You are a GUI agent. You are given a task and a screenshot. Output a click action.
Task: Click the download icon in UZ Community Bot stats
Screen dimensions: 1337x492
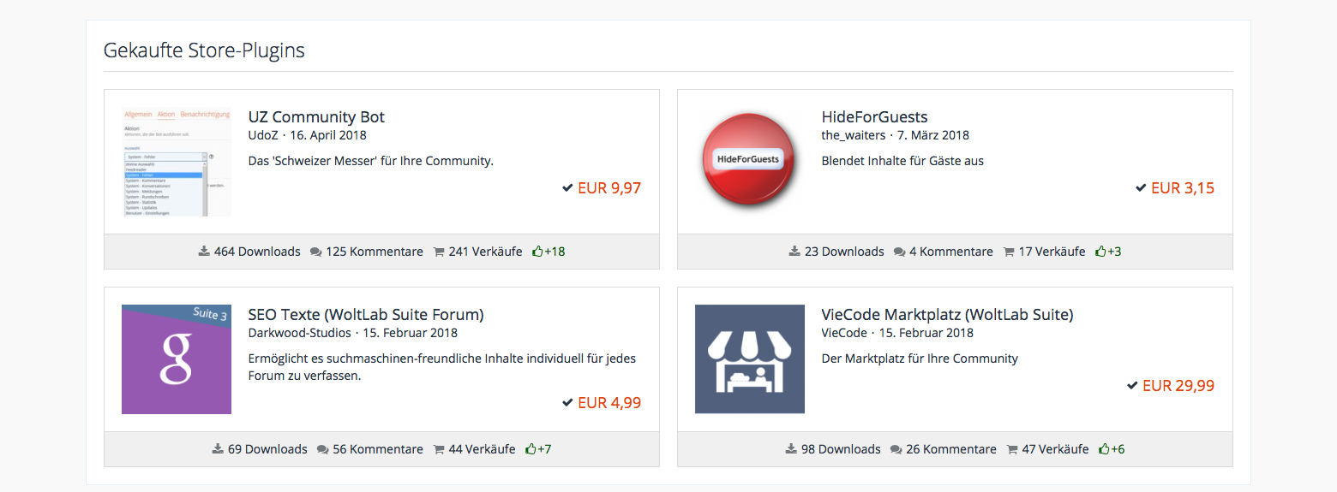pyautogui.click(x=204, y=252)
